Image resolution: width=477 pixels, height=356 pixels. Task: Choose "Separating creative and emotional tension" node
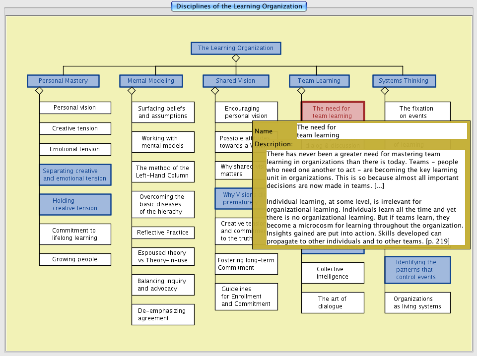click(75, 175)
